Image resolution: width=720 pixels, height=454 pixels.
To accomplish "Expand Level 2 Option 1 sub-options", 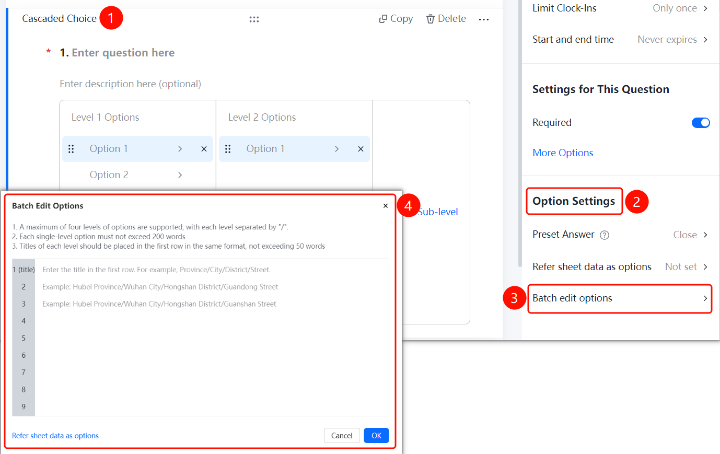I will click(336, 149).
